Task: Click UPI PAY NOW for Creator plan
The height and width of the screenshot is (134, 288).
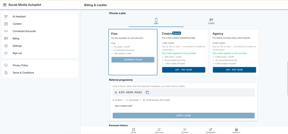Action: [x=184, y=70]
